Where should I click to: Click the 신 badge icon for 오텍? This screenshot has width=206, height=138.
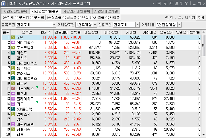tap(13, 37)
